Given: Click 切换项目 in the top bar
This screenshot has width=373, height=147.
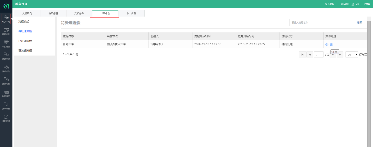Looking at the screenshot, I should click(x=345, y=4).
